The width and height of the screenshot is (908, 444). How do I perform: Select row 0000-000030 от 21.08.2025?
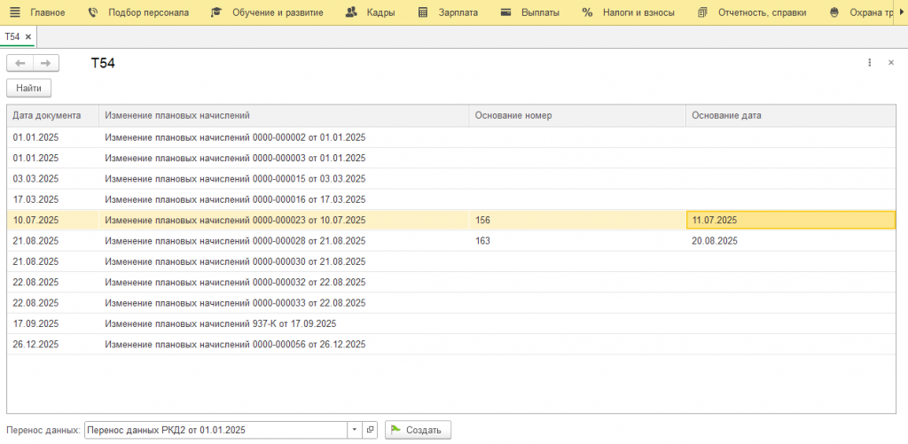tap(451, 261)
